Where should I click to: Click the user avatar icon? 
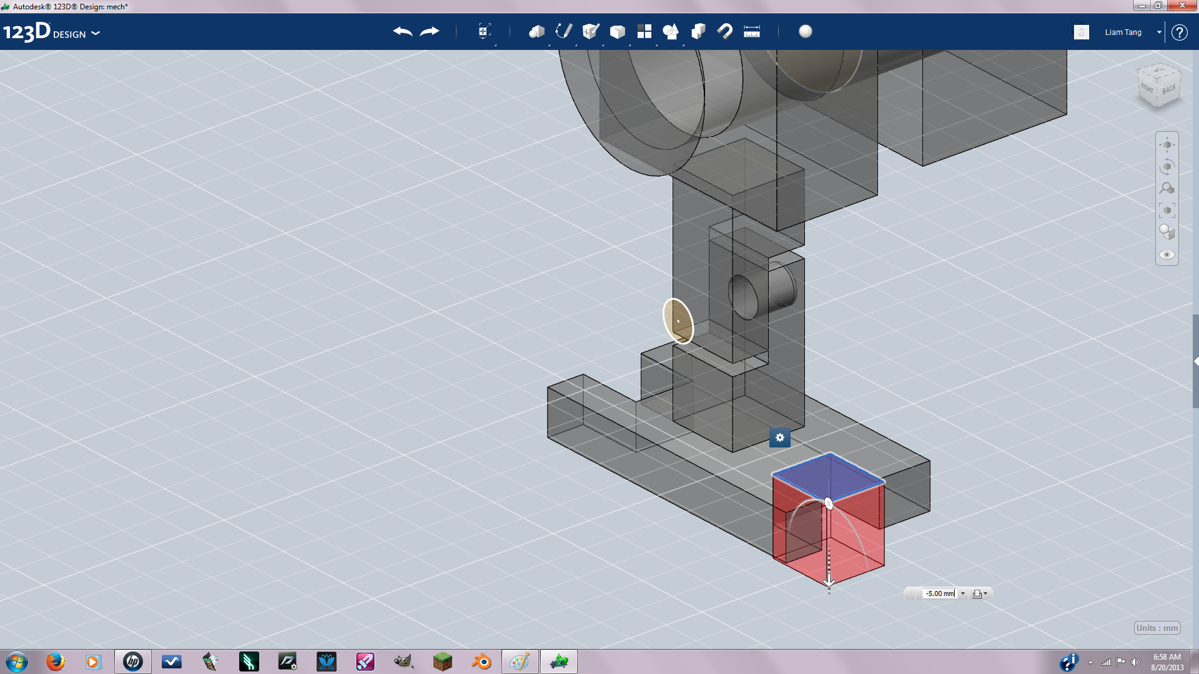1082,32
